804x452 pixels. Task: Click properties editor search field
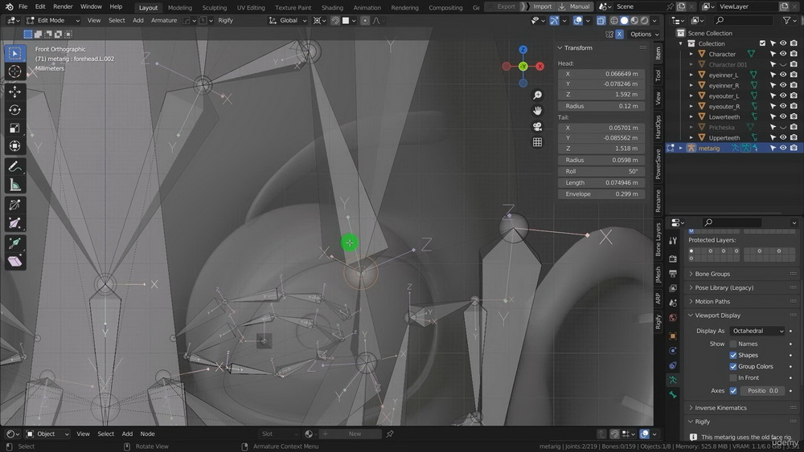point(731,222)
